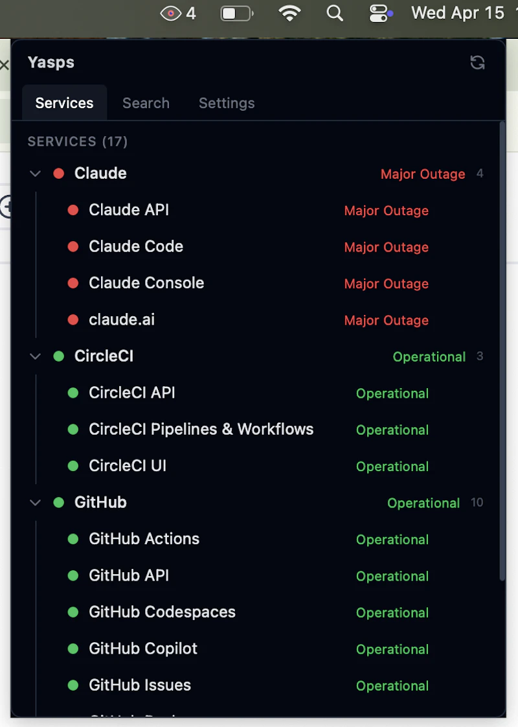Click the battery indicator in menu bar
This screenshot has width=518, height=727.
[x=236, y=13]
